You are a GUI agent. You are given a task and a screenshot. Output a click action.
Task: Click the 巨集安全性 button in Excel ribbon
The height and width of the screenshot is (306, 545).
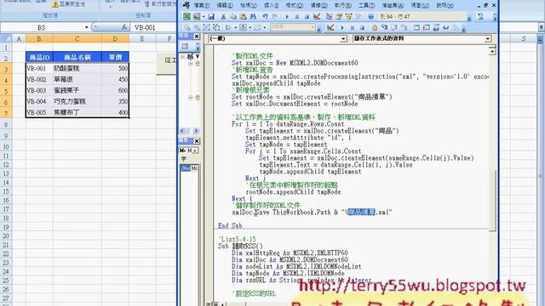(68, 4)
